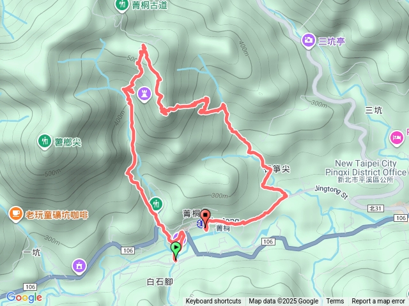Open the 菁桐古道 hiking pin
This screenshot has width=409, height=306.
point(122,5)
